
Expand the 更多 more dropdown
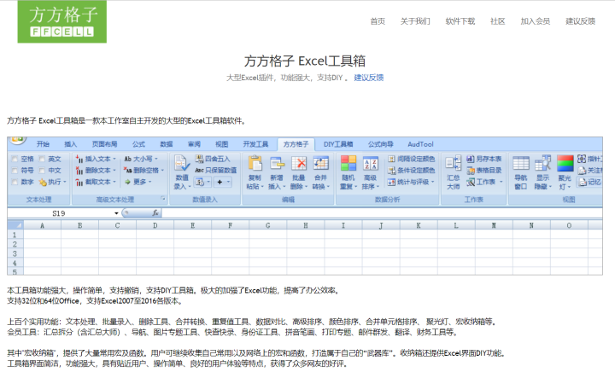pos(138,182)
